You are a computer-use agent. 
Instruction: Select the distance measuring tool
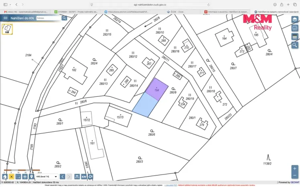[x=77, y=177]
